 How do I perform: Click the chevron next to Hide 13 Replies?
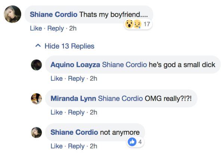[x=37, y=46]
